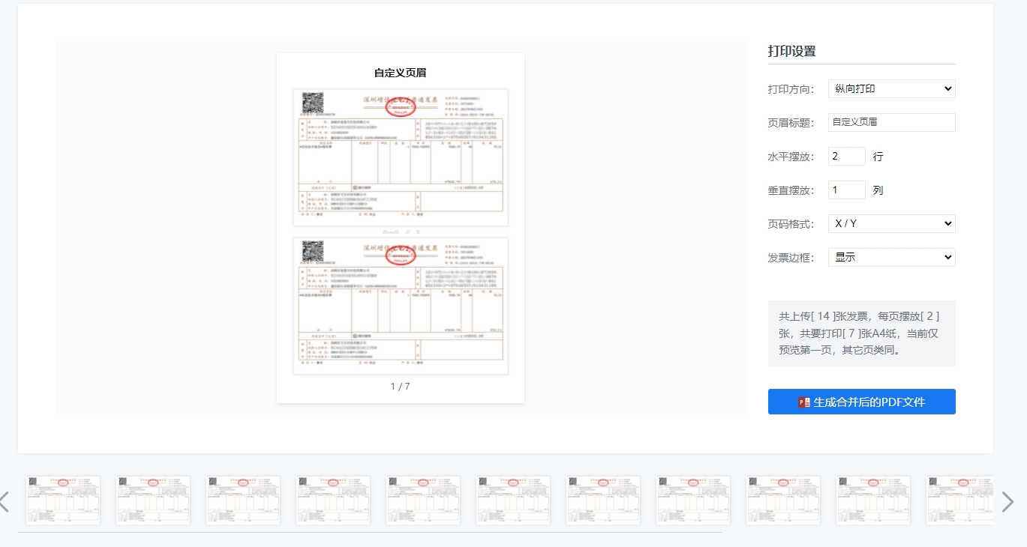
Task: Select the fourth invoice thumbnail
Action: point(333,500)
